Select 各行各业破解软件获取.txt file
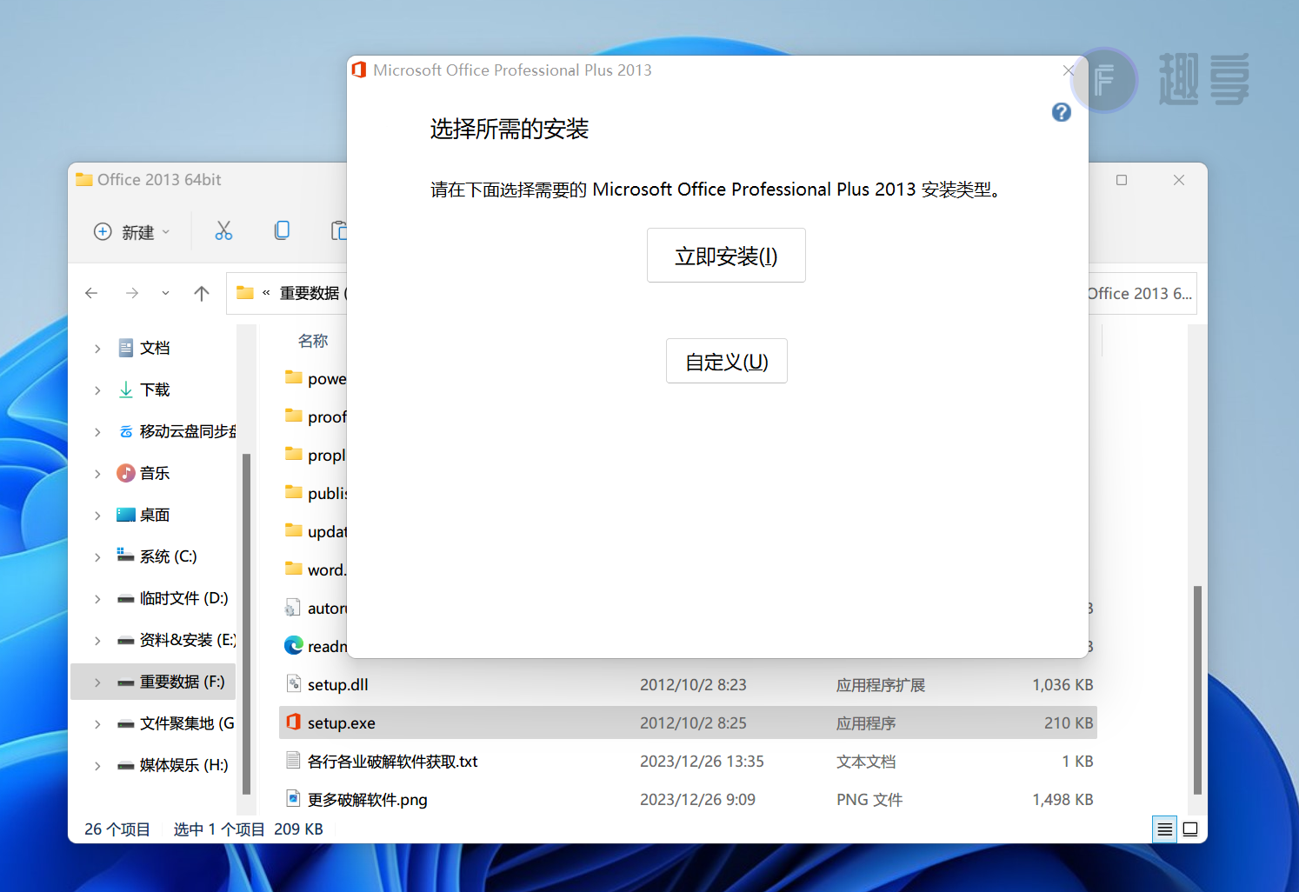1299x892 pixels. [688, 762]
